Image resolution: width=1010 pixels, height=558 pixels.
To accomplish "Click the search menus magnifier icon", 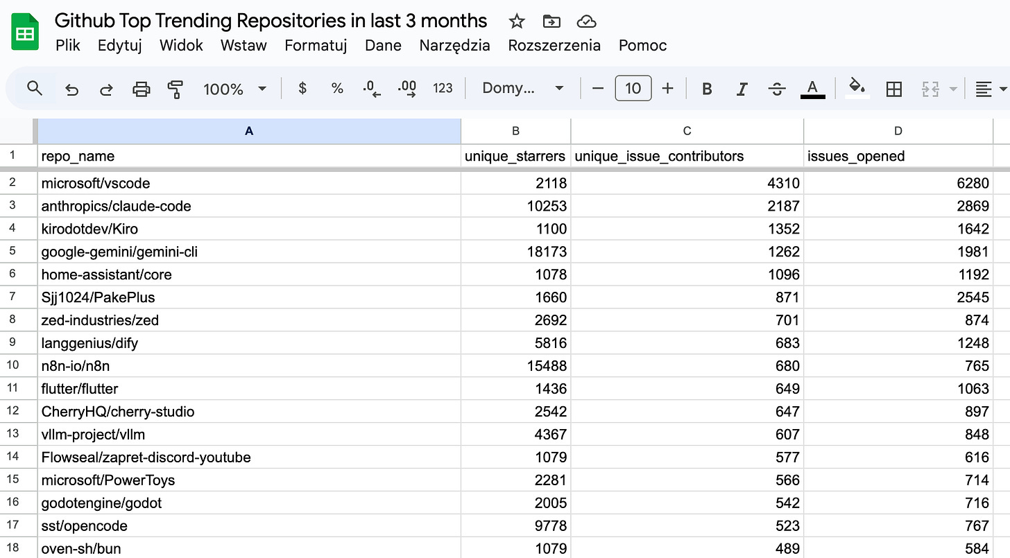I will click(35, 88).
